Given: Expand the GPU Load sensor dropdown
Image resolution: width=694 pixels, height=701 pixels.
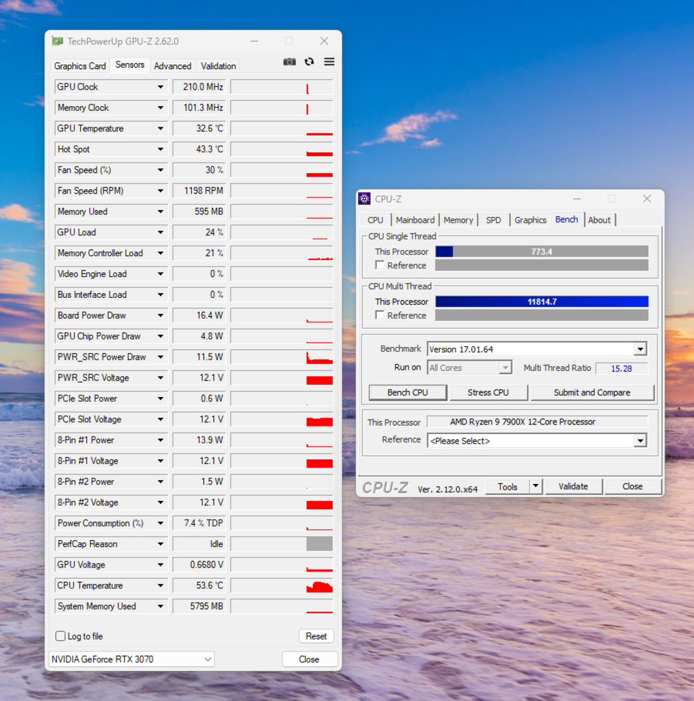Looking at the screenshot, I should coord(160,233).
